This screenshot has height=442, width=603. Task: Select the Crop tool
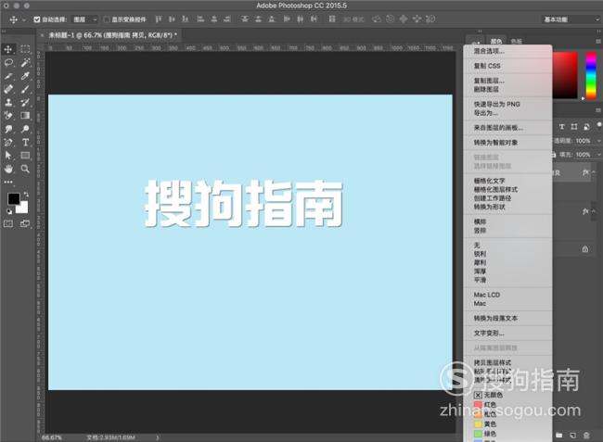8,76
